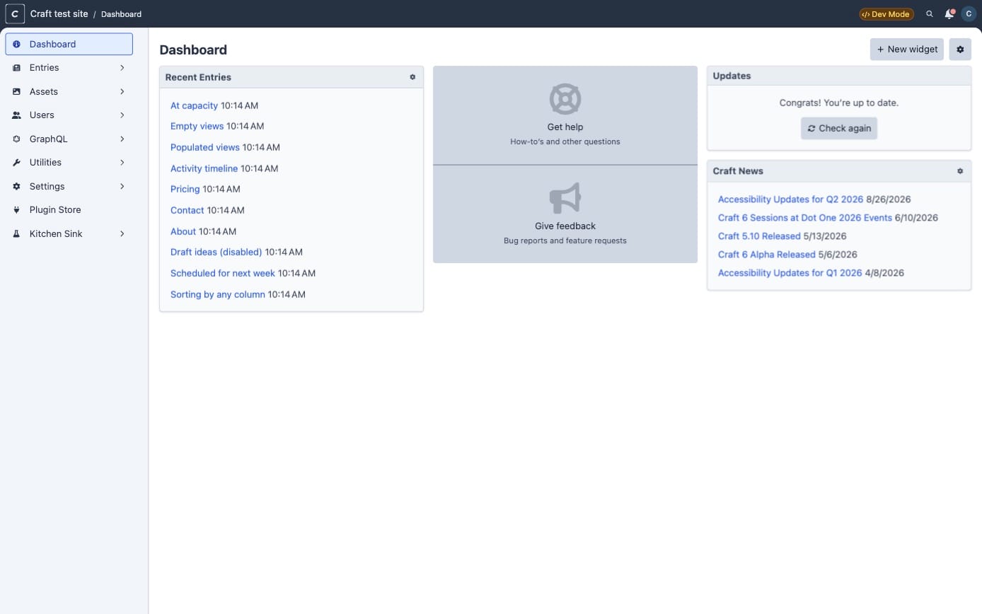Open the Activity timeline entry link

pyautogui.click(x=204, y=168)
